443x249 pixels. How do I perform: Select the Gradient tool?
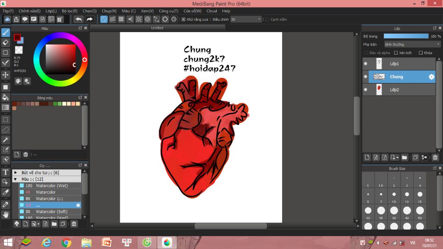(x=5, y=107)
